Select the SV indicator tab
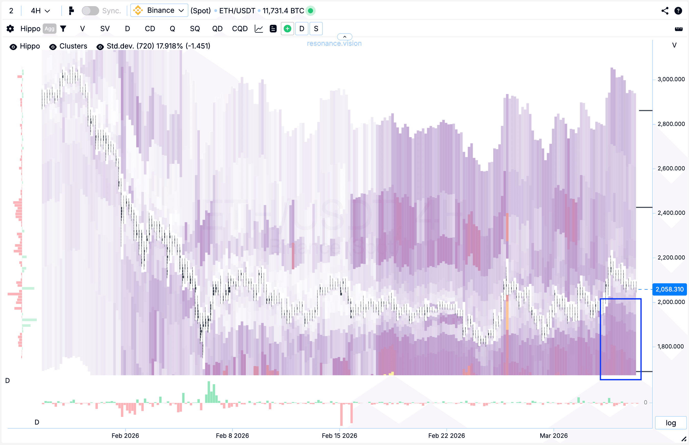The height and width of the screenshot is (445, 689). [x=105, y=29]
